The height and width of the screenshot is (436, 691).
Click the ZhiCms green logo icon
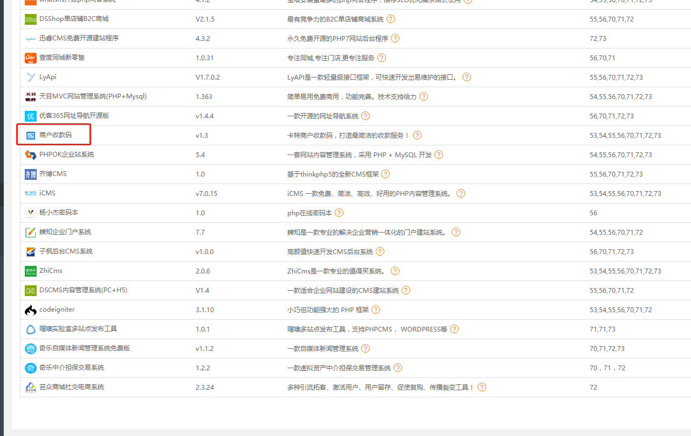pos(31,271)
